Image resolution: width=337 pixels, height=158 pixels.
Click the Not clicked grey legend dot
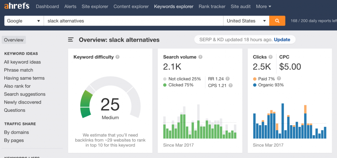click(165, 79)
